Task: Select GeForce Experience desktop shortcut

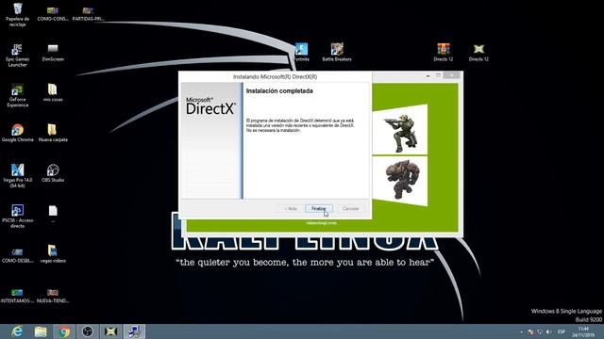Action: pyautogui.click(x=17, y=96)
